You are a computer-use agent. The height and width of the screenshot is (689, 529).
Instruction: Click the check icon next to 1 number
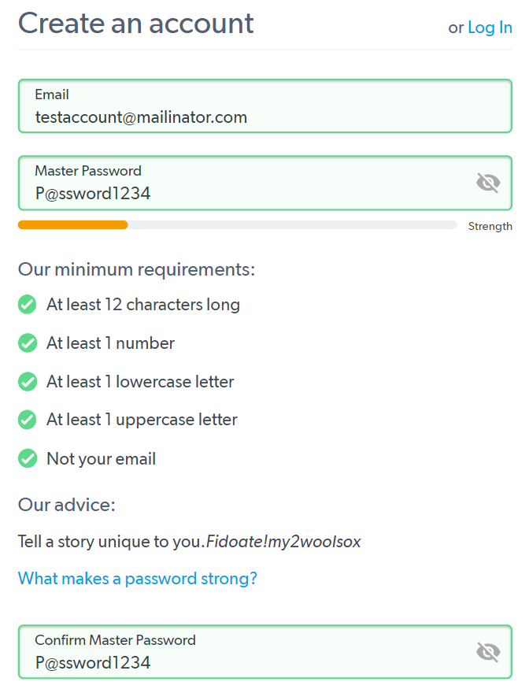pos(28,343)
